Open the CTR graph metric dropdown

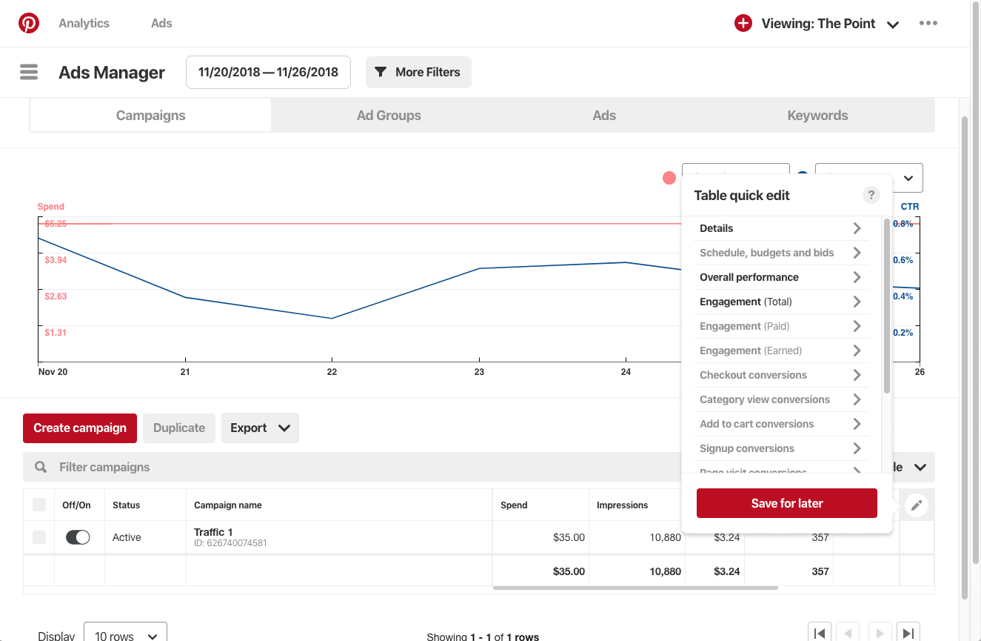[x=907, y=178]
